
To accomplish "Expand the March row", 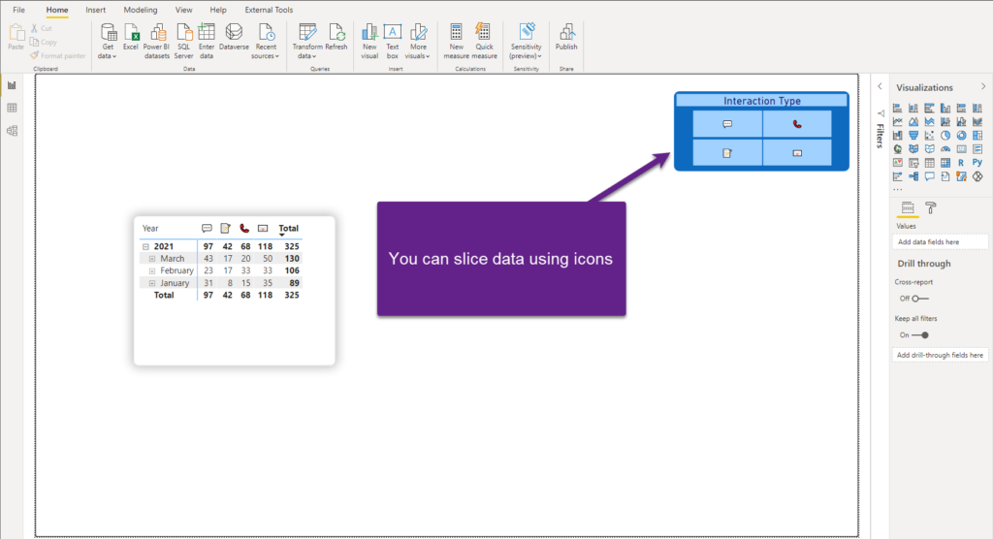I will (152, 259).
